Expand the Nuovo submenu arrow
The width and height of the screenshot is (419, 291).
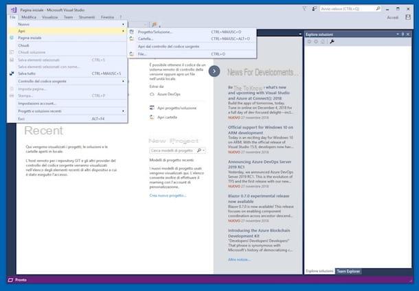(x=123, y=24)
